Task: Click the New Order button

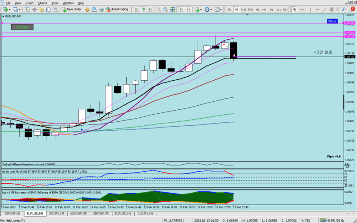Action: pyautogui.click(x=72, y=9)
